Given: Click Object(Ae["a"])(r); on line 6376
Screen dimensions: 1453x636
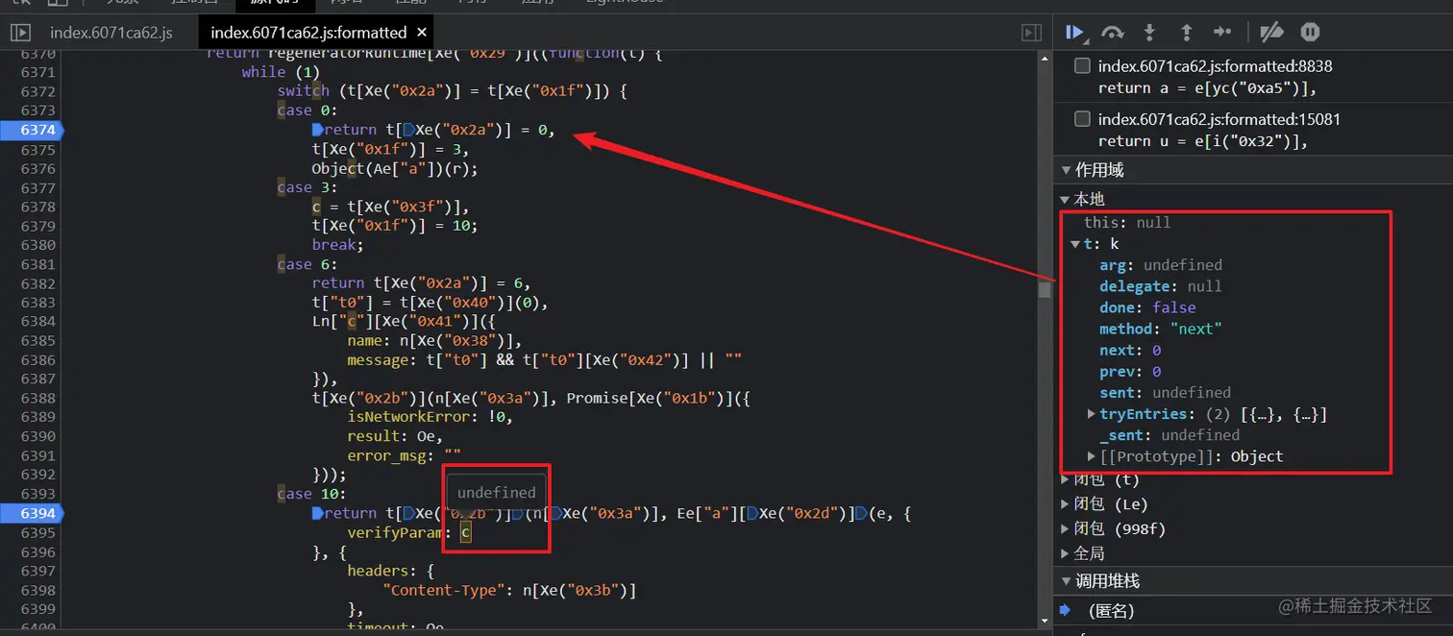Looking at the screenshot, I should click(x=394, y=168).
